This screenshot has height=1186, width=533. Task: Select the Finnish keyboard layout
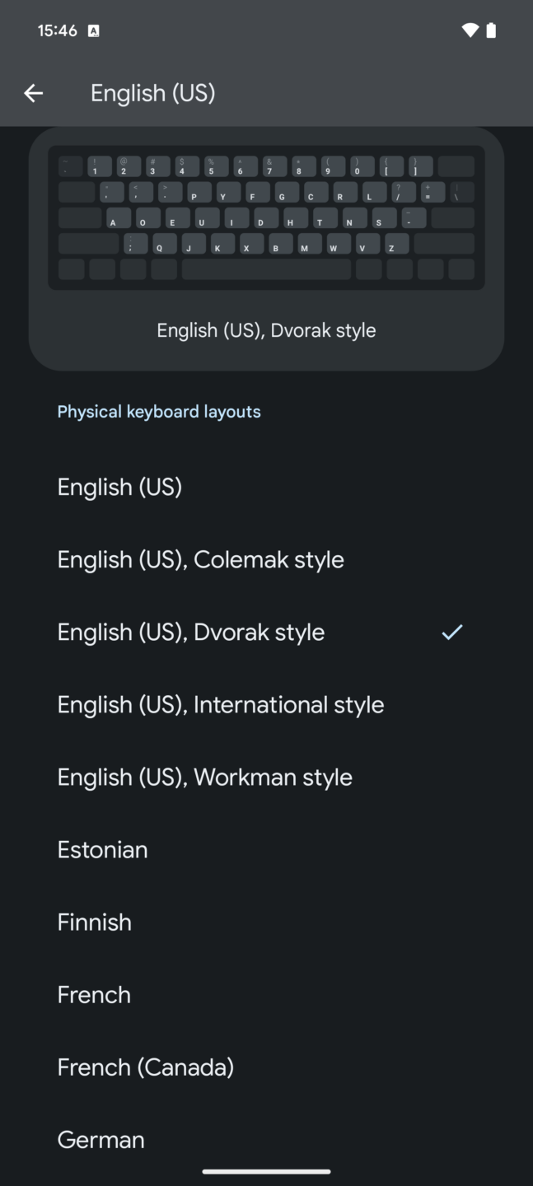[x=94, y=922]
